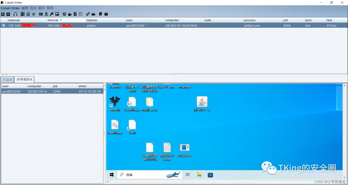Close the 日志 tab with its X
348x185 pixels.
(11, 80)
